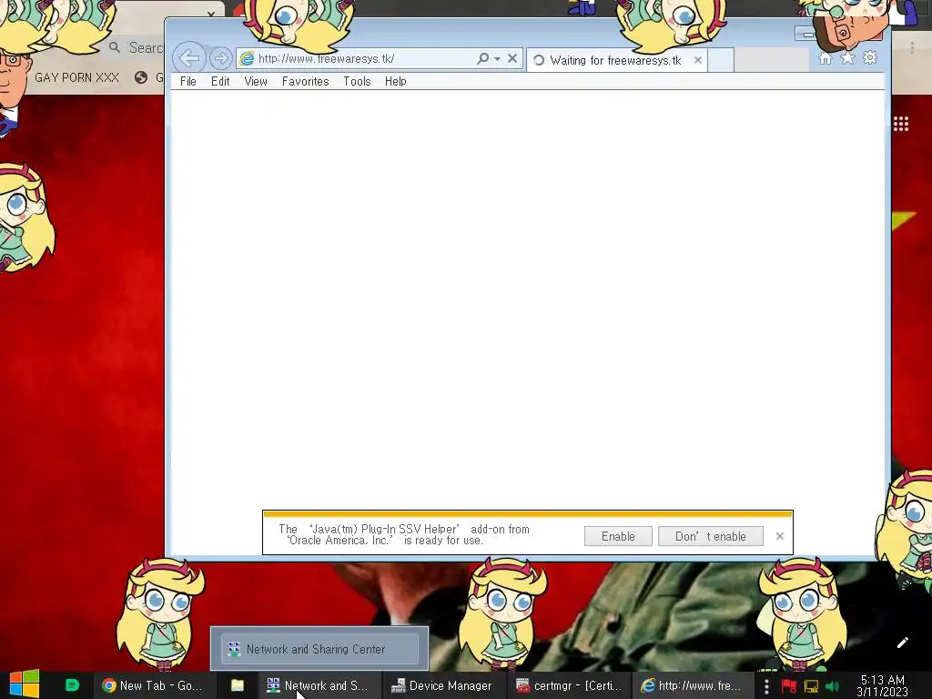Image resolution: width=932 pixels, height=699 pixels.
Task: Enable the Java Plug-In SSV Helper add-on
Action: (618, 536)
